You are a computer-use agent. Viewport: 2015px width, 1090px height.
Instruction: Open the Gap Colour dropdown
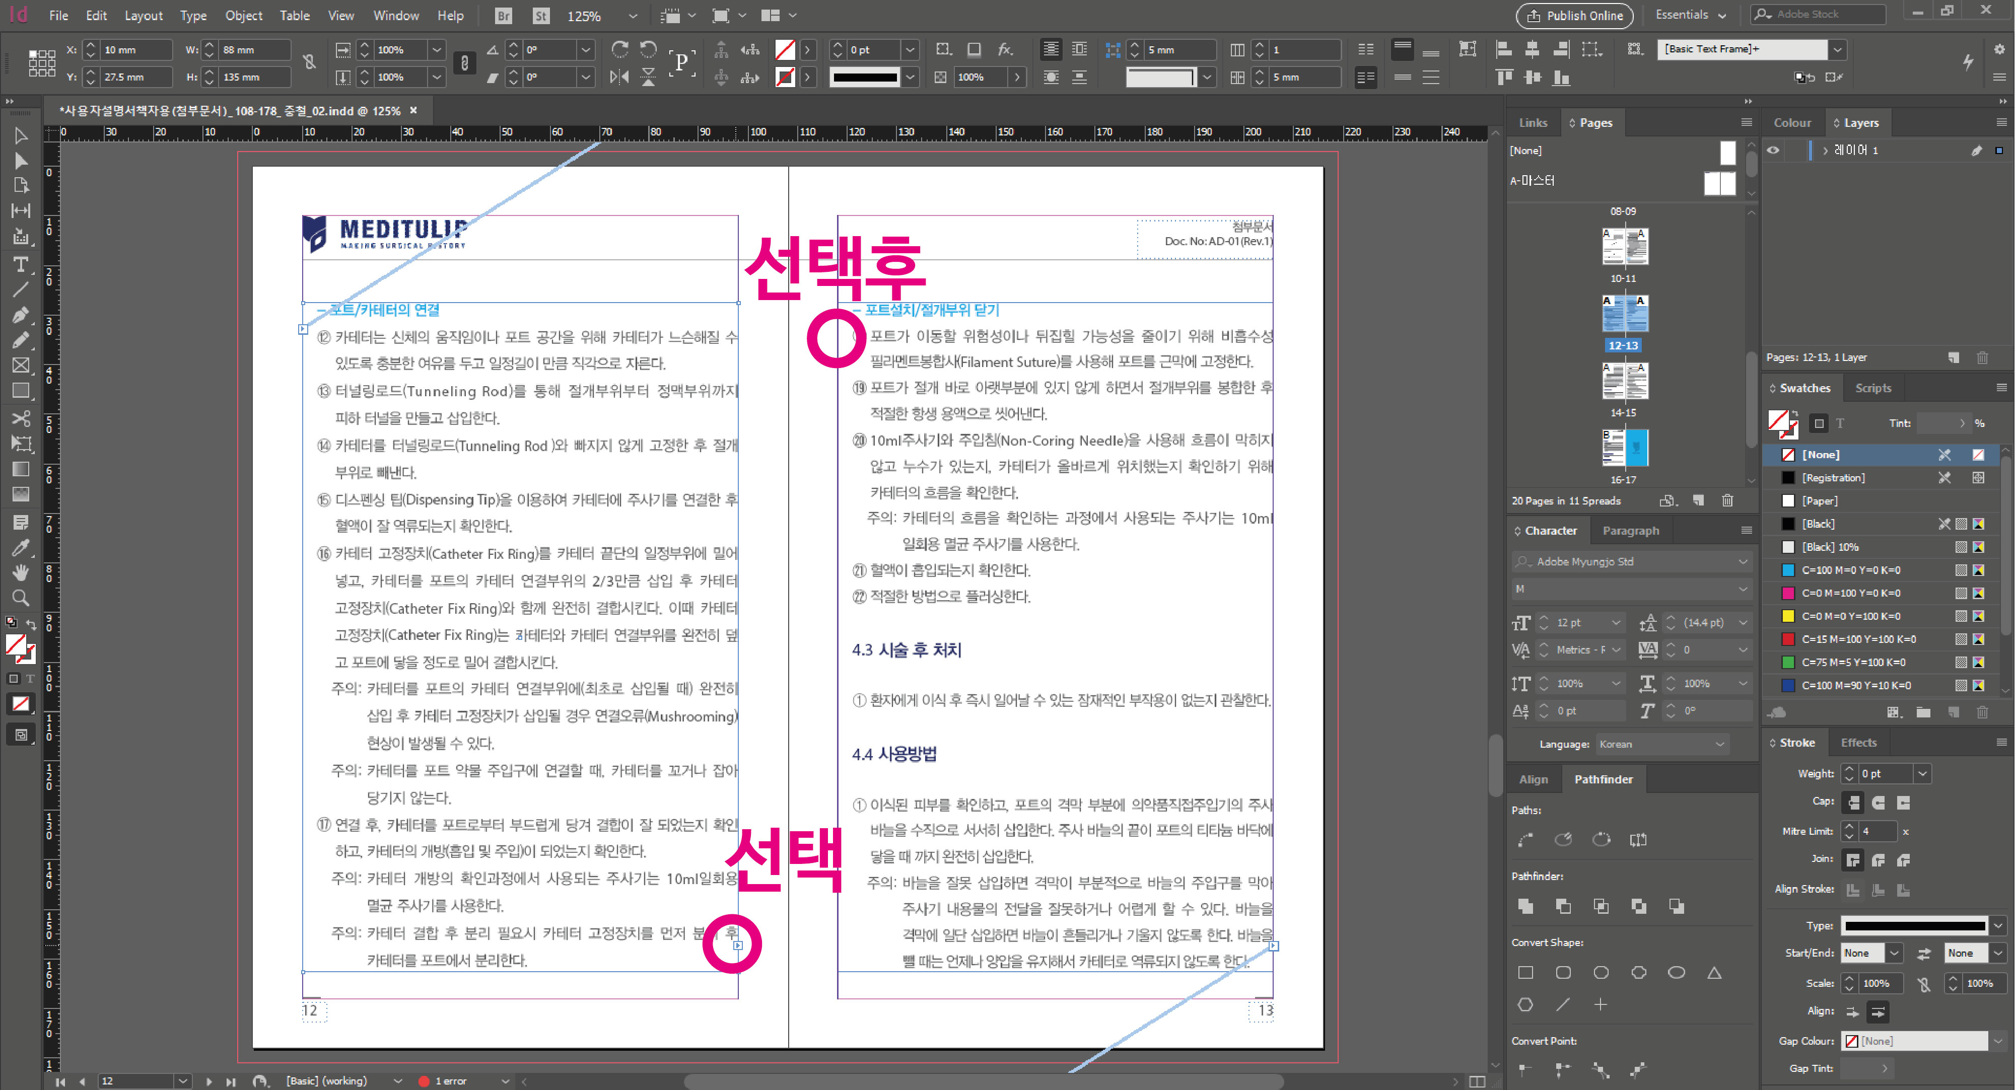coord(1997,1041)
